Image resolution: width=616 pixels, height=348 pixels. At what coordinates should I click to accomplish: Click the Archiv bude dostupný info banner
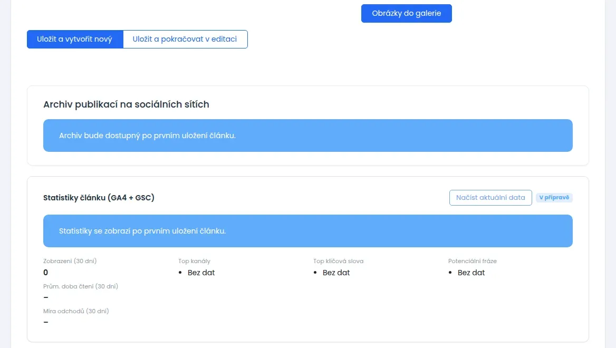pyautogui.click(x=307, y=136)
